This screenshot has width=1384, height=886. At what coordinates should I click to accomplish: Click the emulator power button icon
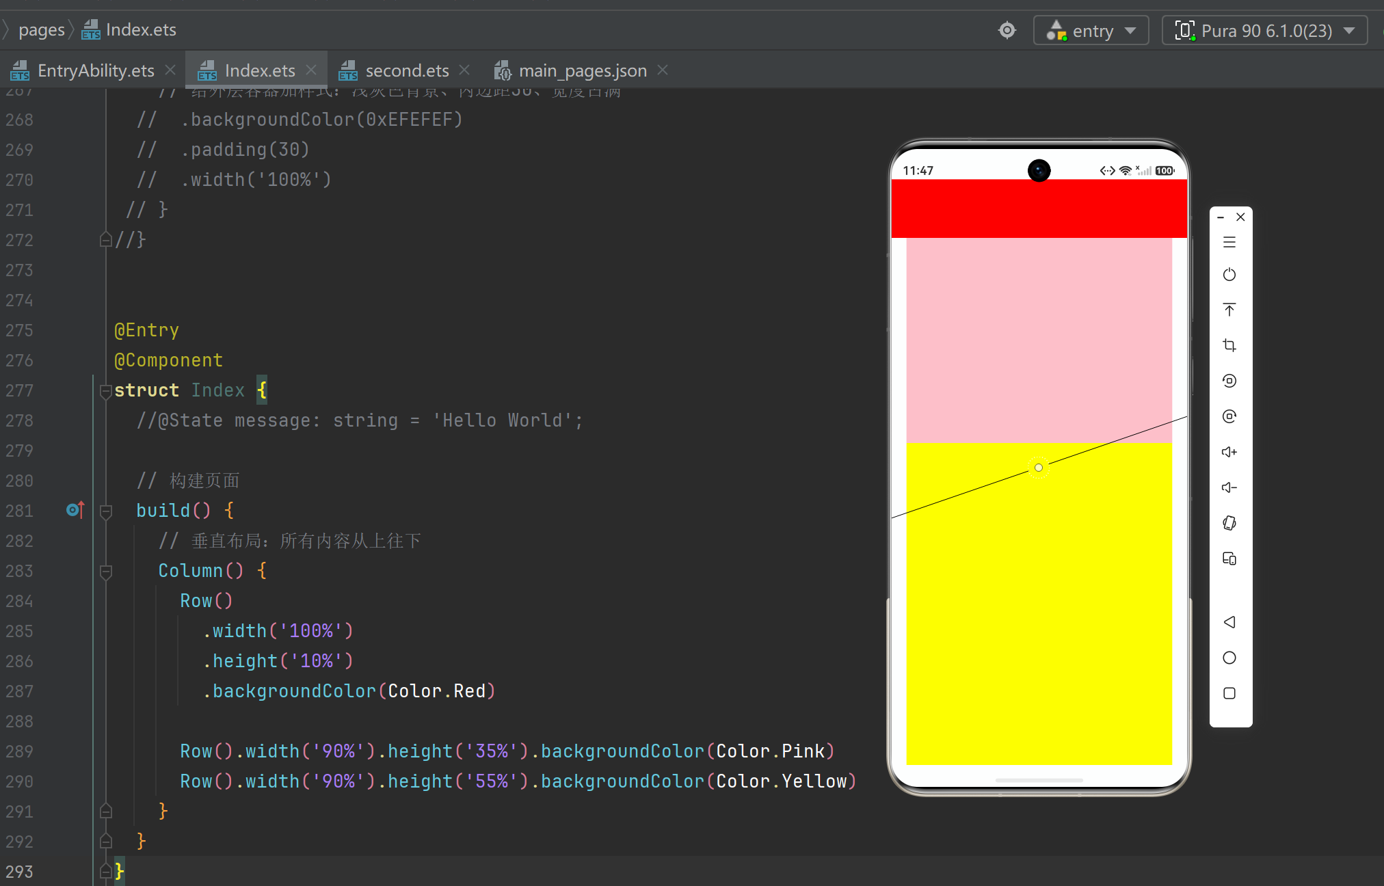click(1229, 275)
